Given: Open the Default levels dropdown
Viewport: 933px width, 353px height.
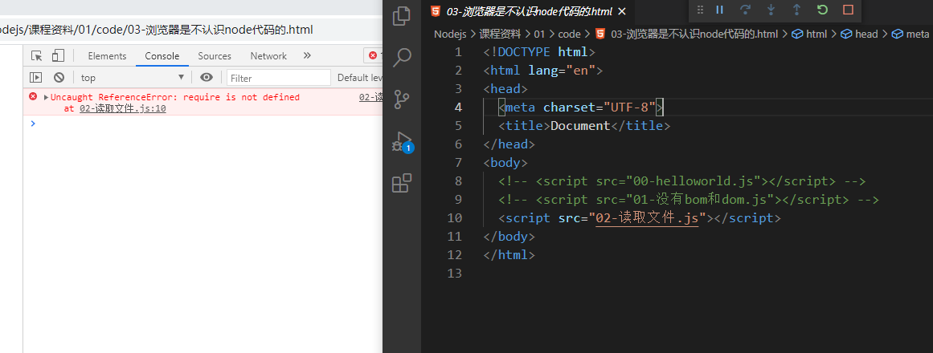Looking at the screenshot, I should click(359, 77).
